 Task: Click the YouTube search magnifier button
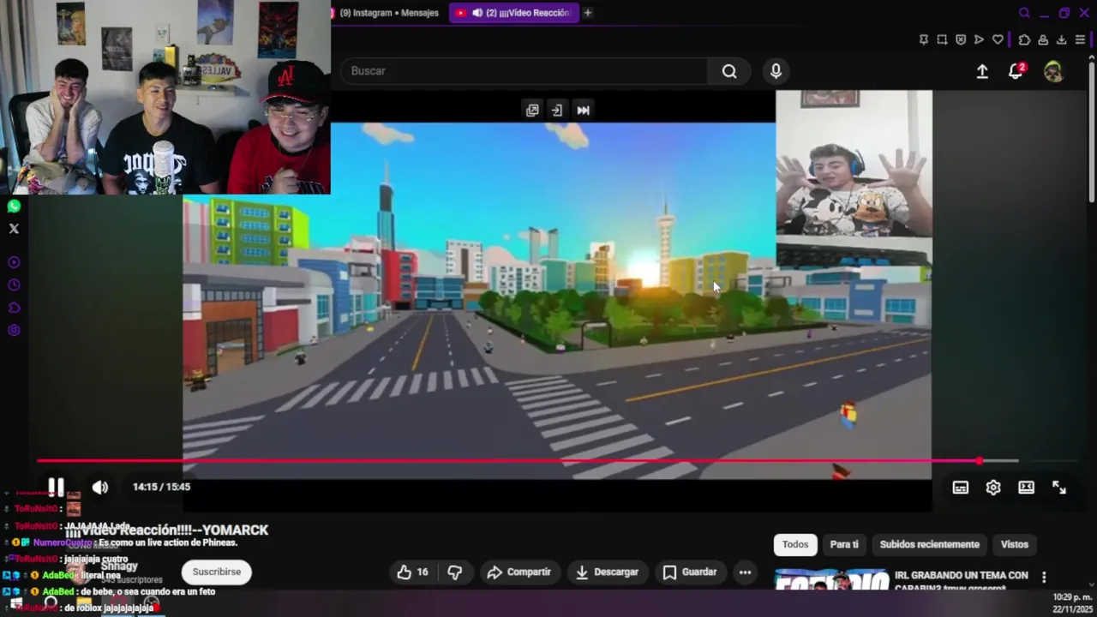coord(729,71)
